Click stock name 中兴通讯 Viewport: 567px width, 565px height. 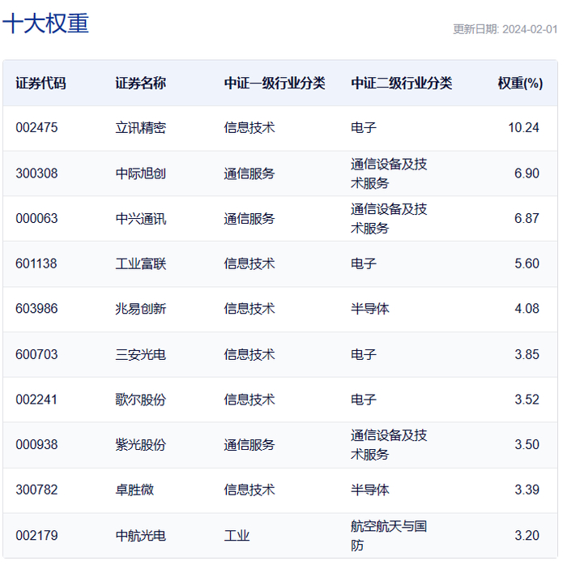[141, 219]
